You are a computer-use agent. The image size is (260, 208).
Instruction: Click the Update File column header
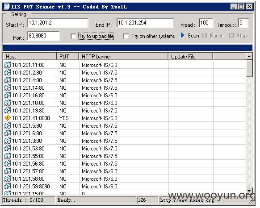click(x=190, y=57)
